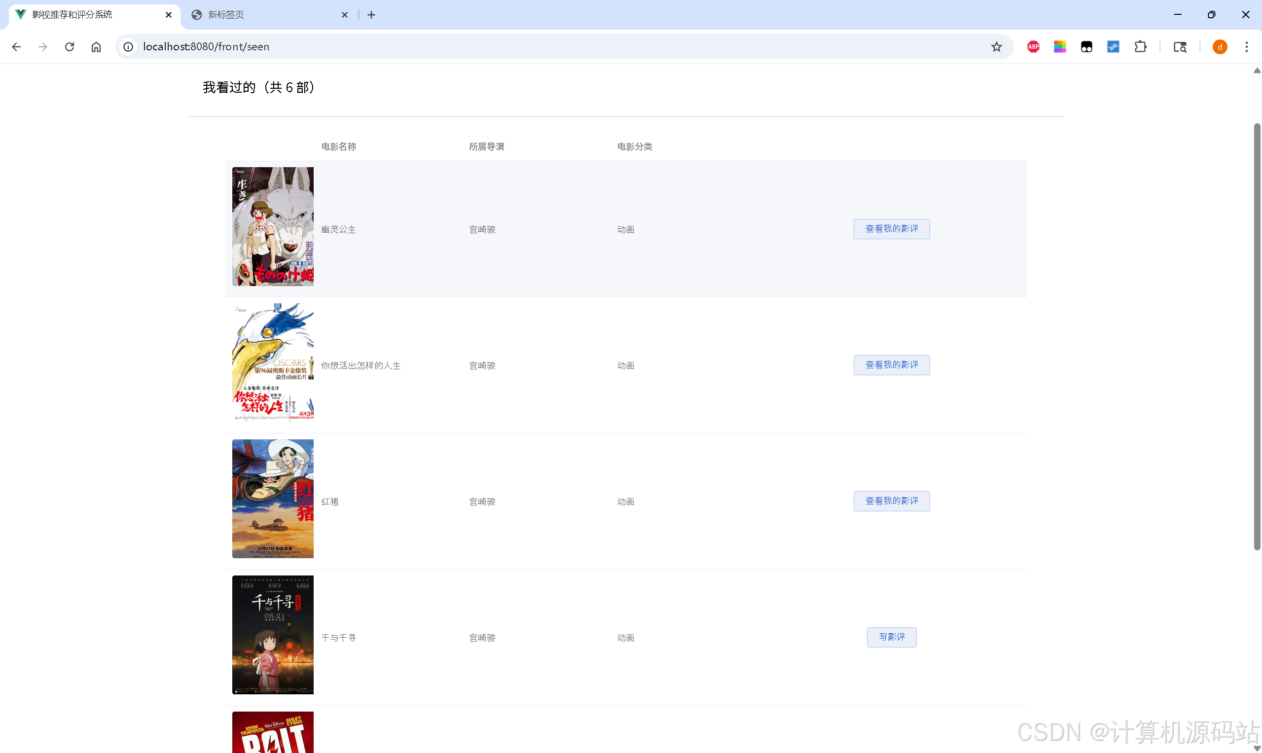Close the 新标签页 tab
1262x753 pixels.
[345, 15]
